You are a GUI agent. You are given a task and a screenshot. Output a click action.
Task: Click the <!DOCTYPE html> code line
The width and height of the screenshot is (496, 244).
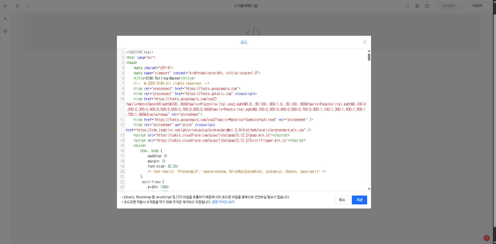pos(140,52)
